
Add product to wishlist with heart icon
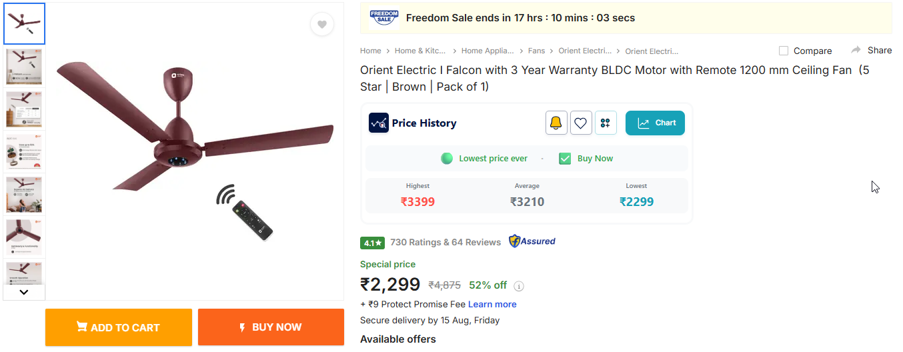click(321, 25)
